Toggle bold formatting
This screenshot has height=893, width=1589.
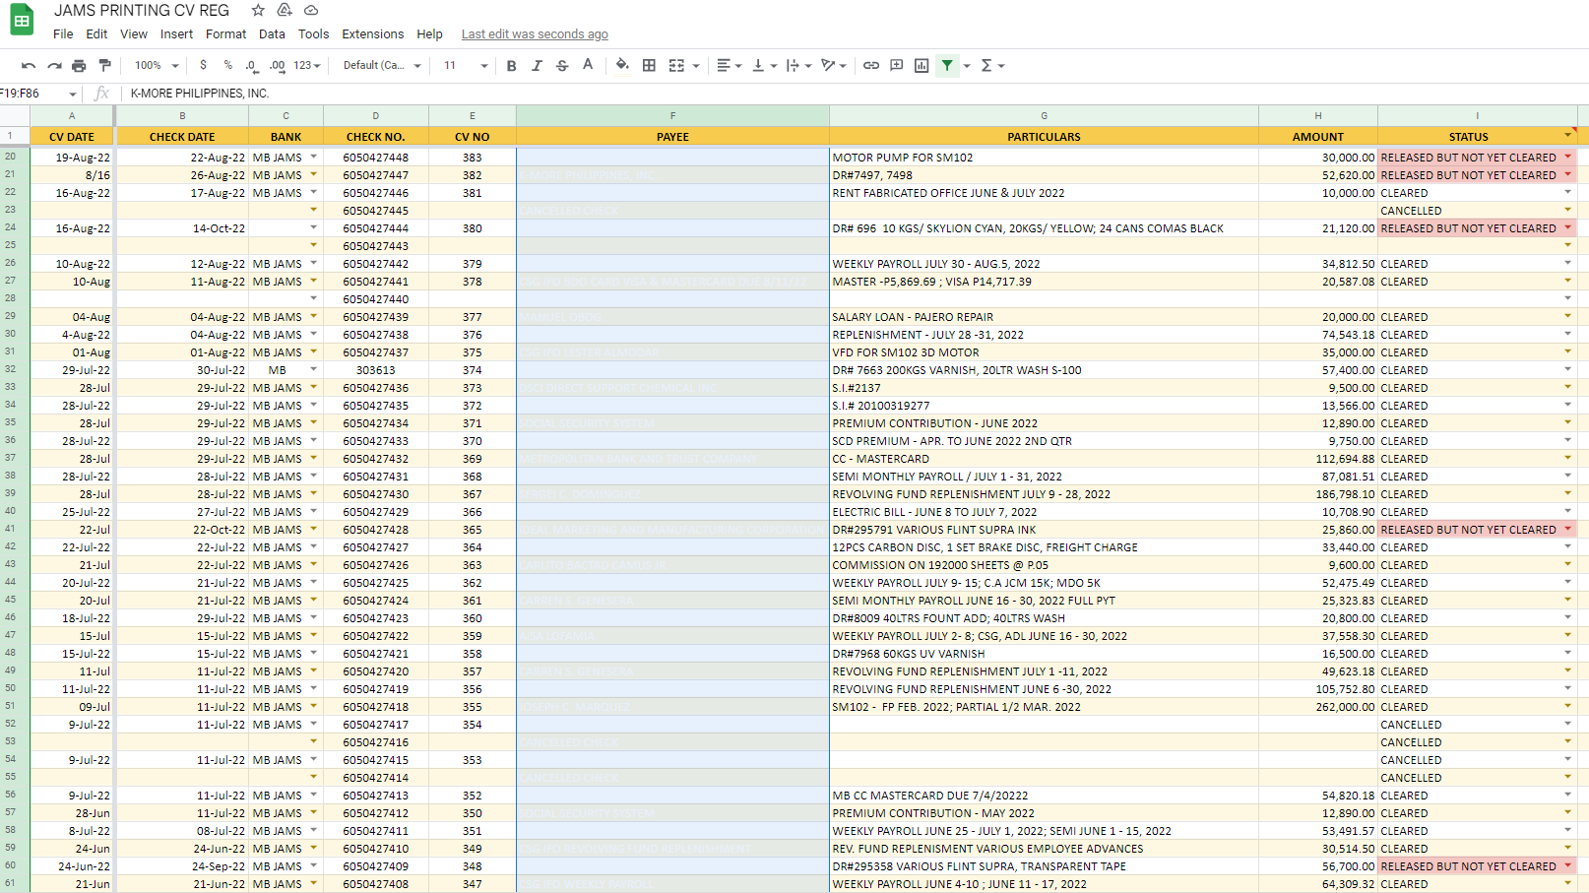point(511,66)
